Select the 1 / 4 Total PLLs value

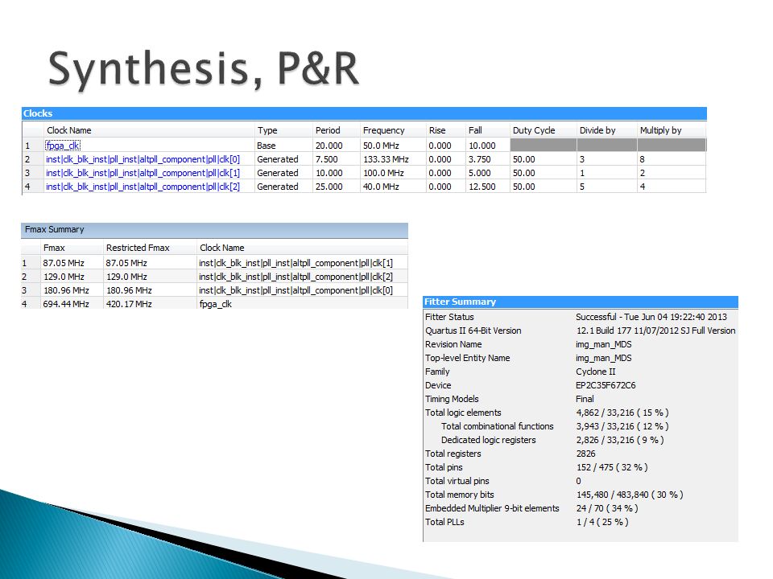click(602, 523)
